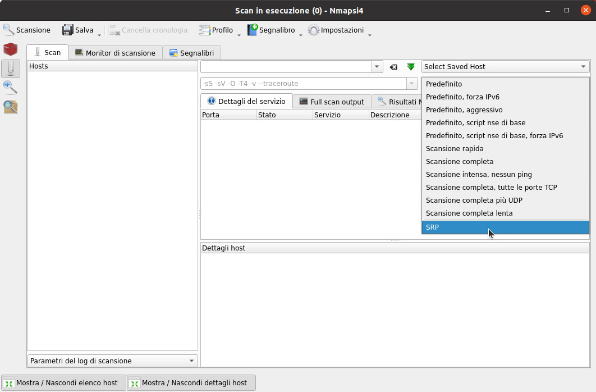Image resolution: width=596 pixels, height=392 pixels.
Task: Toggle Mostra / Nascondi dettagli host
Action: pos(191,383)
